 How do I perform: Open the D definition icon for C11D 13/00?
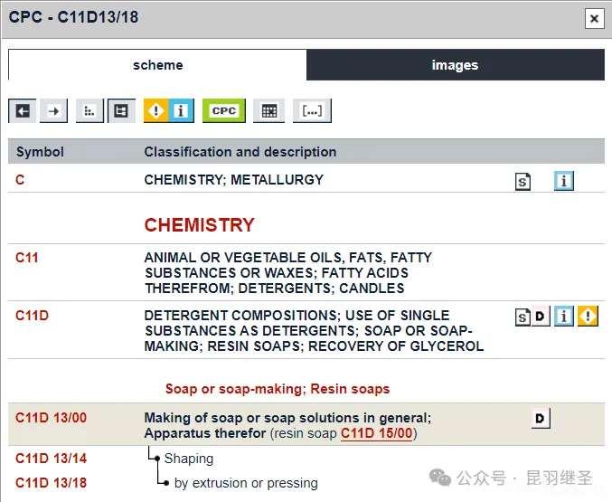(x=541, y=418)
